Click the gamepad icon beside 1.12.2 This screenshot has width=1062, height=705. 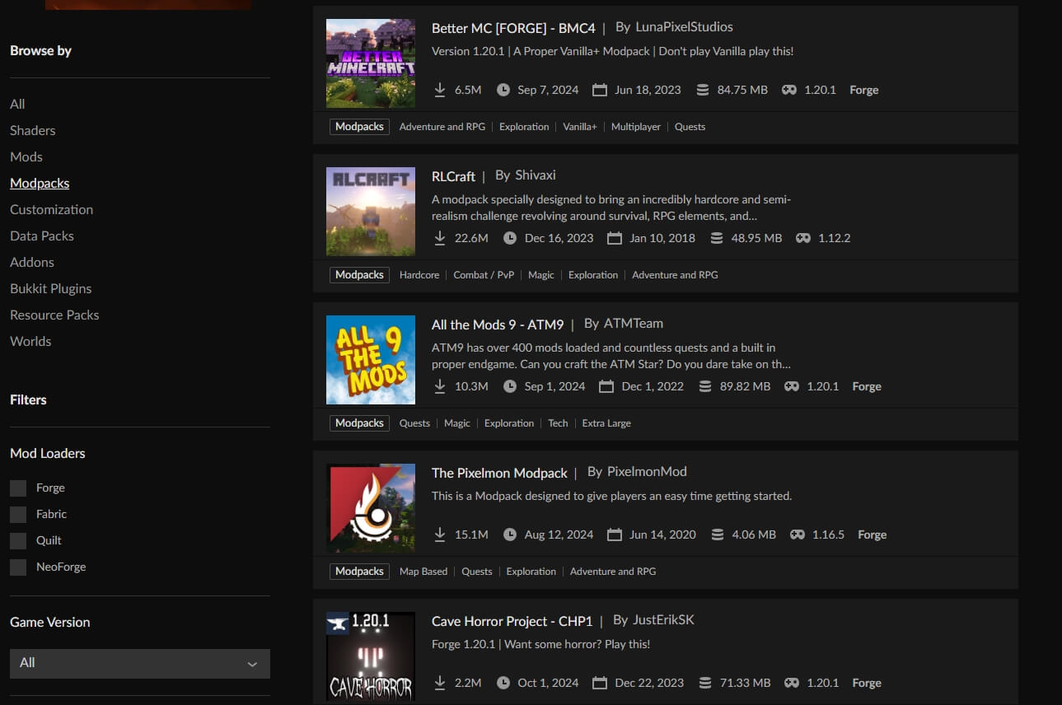(x=803, y=238)
